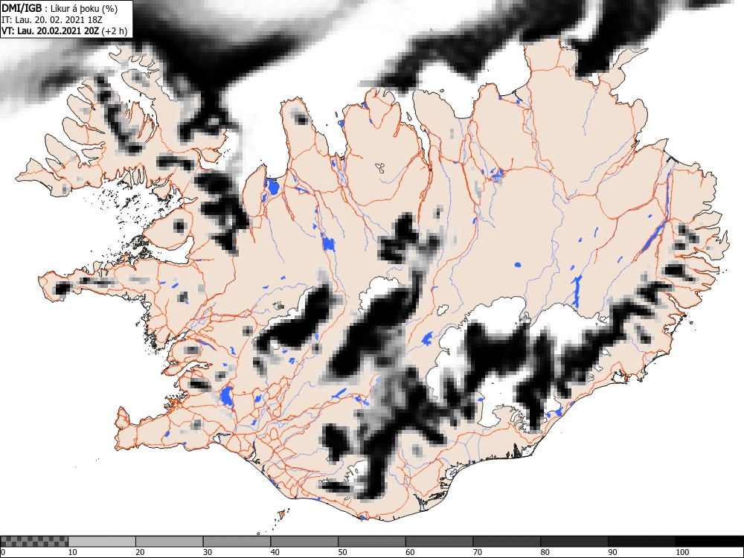The height and width of the screenshot is (558, 744).
Task: Pick the legend segment between 90 and 100
Action: pos(641,542)
